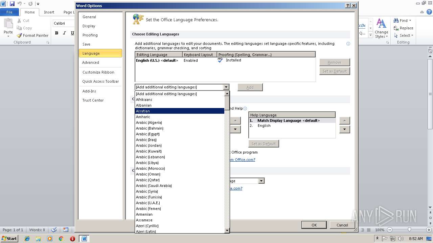This screenshot has width=433, height=243.
Task: Open the File tab
Action: click(9, 12)
